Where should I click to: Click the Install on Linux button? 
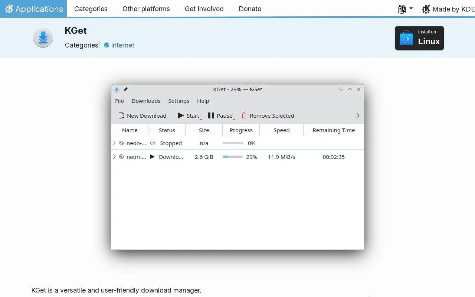[x=419, y=38]
